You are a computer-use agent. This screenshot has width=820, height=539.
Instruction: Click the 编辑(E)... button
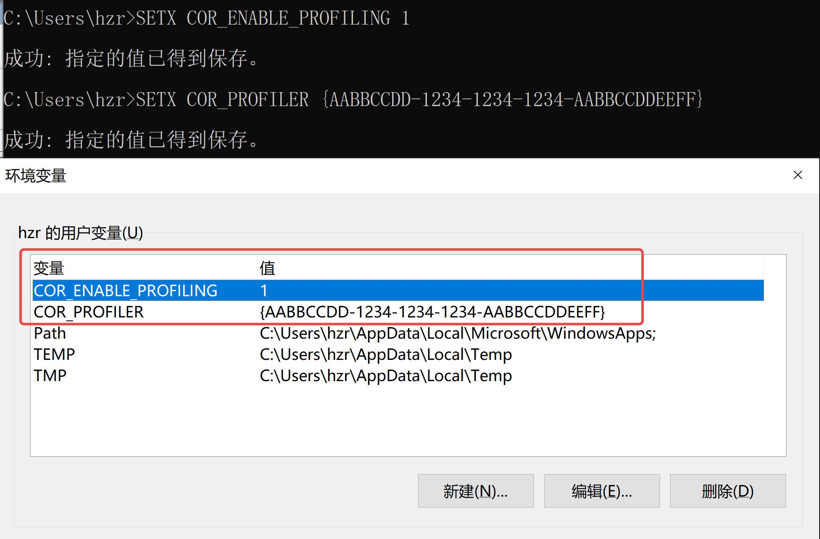(x=601, y=491)
